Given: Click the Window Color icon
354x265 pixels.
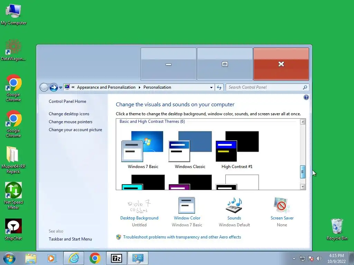Looking at the screenshot, I should tap(187, 205).
